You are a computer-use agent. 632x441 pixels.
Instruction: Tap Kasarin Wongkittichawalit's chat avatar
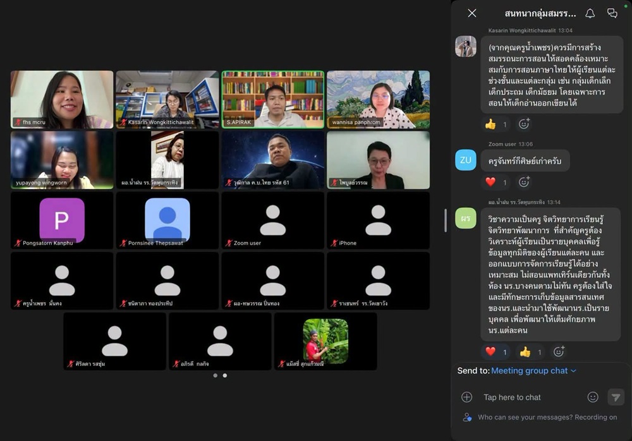466,46
